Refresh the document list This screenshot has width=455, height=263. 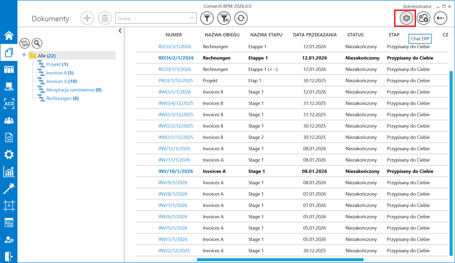[x=241, y=18]
